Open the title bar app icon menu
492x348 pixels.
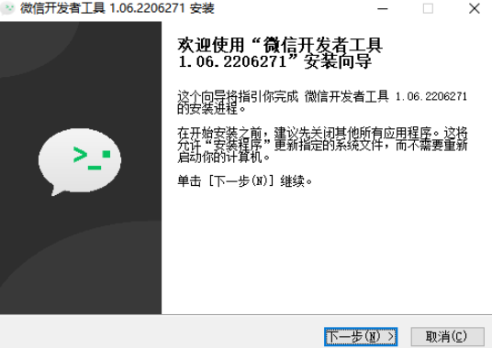tap(8, 8)
